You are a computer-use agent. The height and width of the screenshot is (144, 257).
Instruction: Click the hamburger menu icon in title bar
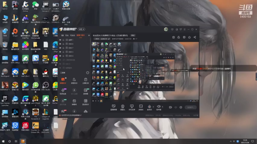pos(184,29)
